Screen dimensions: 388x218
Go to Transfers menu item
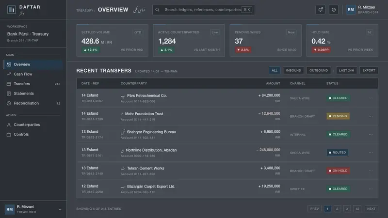[x=33, y=84]
